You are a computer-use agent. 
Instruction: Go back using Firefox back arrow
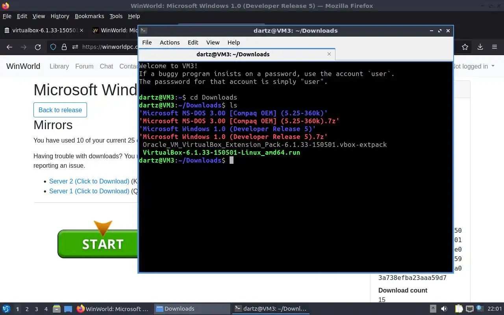[9, 47]
